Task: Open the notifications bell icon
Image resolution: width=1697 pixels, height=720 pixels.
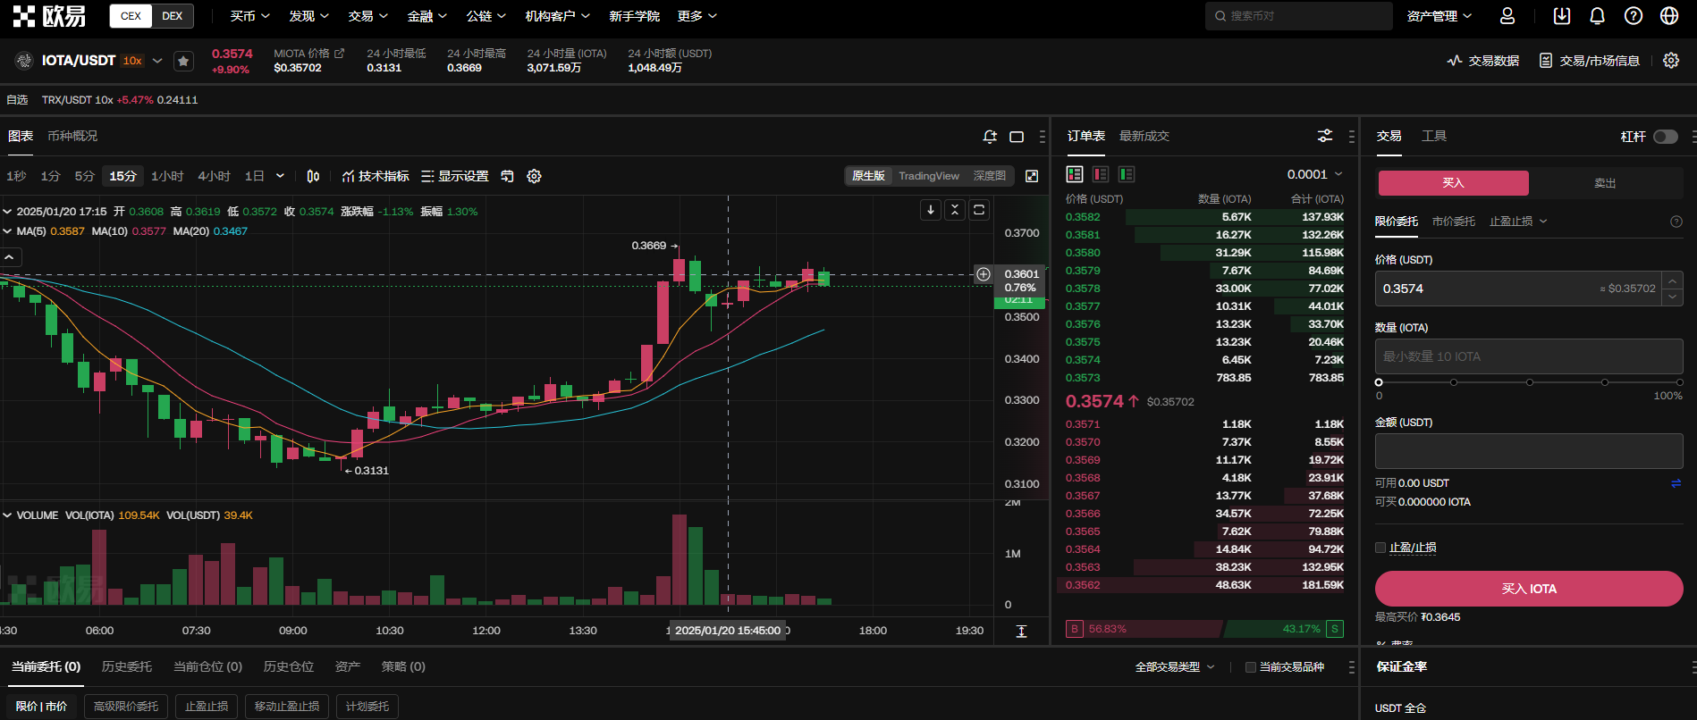Action: pos(1597,16)
